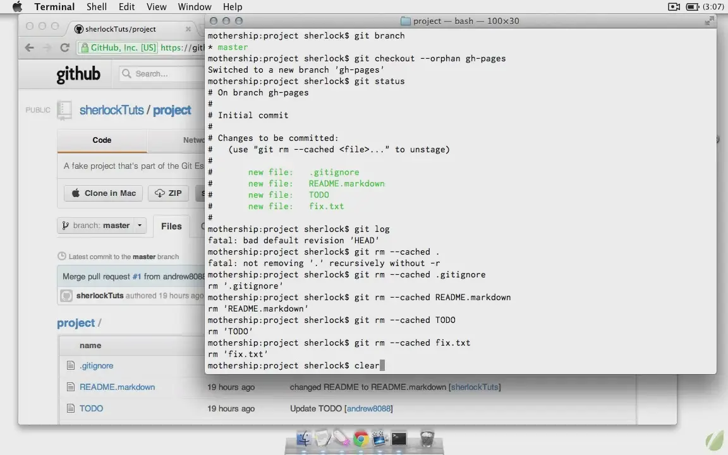728x455 pixels.
Task: Click the battery status icon
Action: point(692,6)
